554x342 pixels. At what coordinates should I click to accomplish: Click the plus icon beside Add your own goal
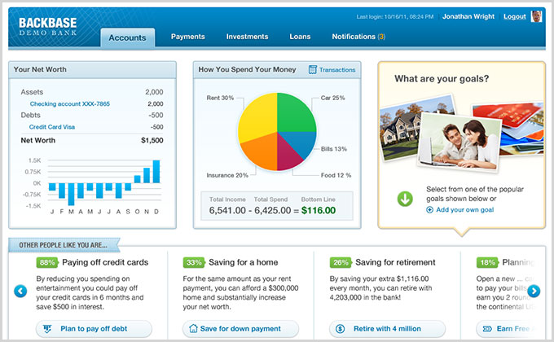coord(429,210)
